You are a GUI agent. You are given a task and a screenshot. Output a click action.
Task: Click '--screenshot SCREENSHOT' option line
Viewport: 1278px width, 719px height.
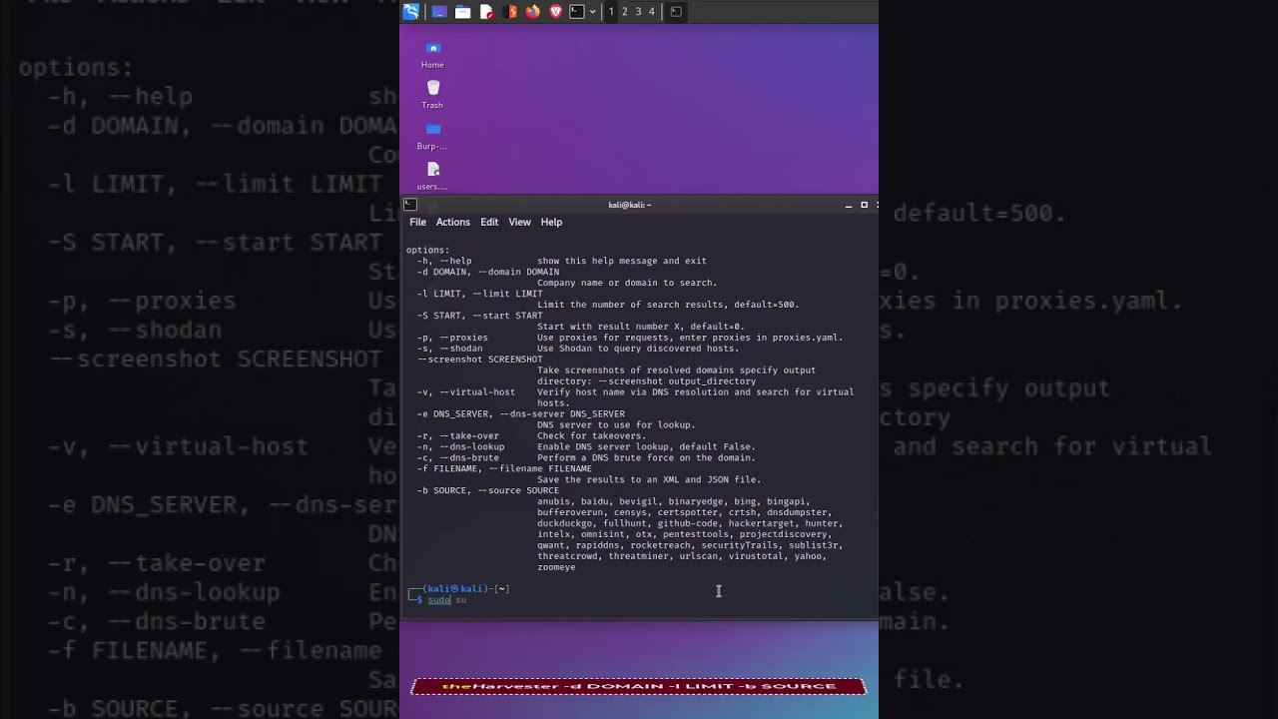tap(480, 359)
